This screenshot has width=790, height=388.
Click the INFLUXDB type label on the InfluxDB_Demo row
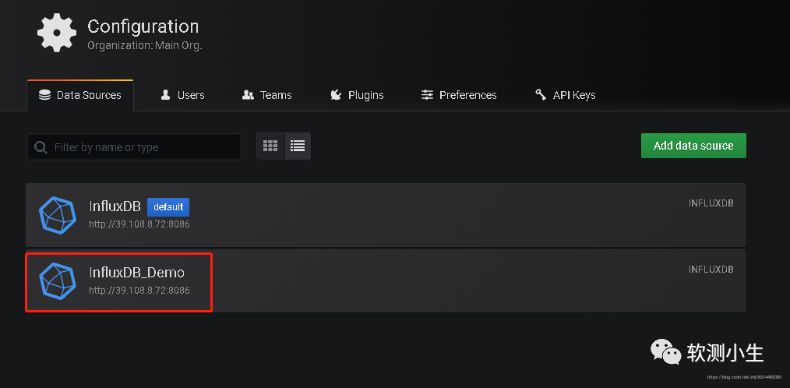[711, 270]
